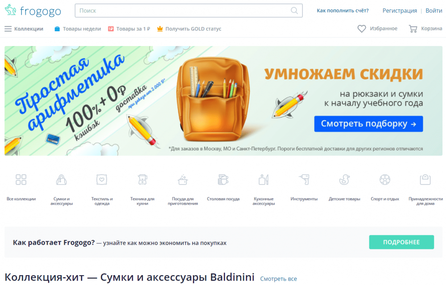The height and width of the screenshot is (285, 446).
Task: Open Текстиль и одежда category icon
Action: click(102, 180)
